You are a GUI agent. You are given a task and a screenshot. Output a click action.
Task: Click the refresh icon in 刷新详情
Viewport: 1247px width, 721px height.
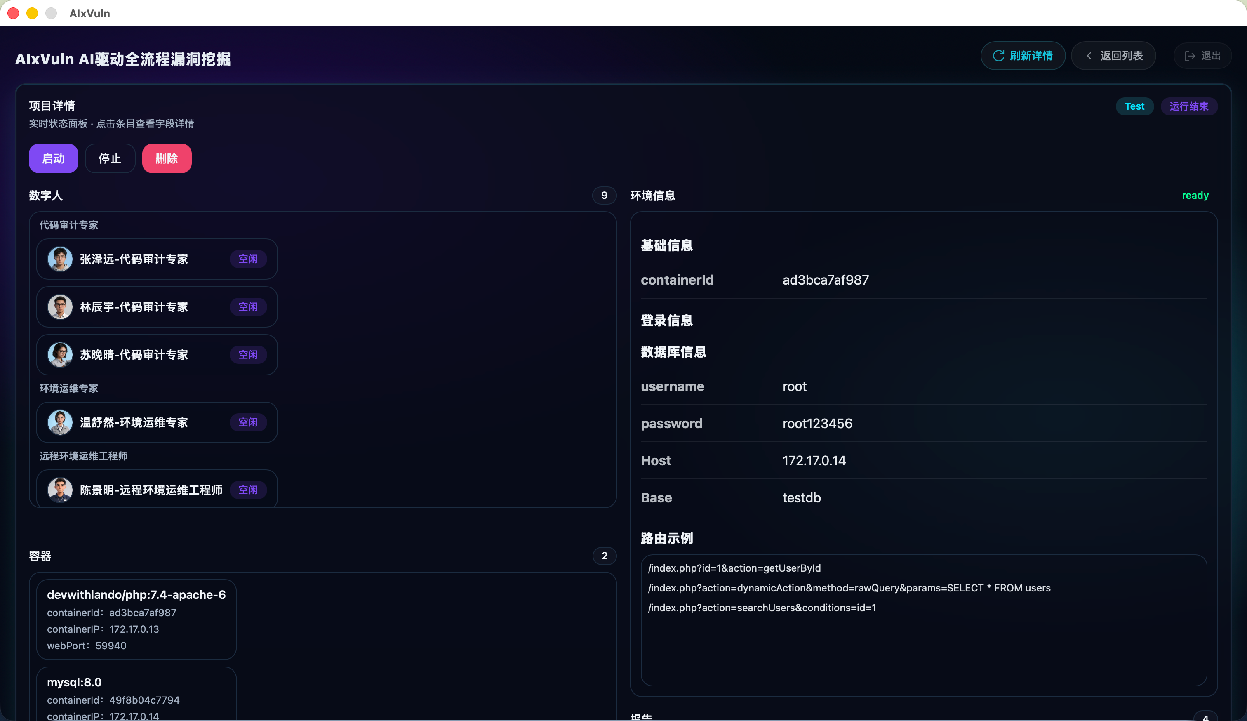pos(998,56)
